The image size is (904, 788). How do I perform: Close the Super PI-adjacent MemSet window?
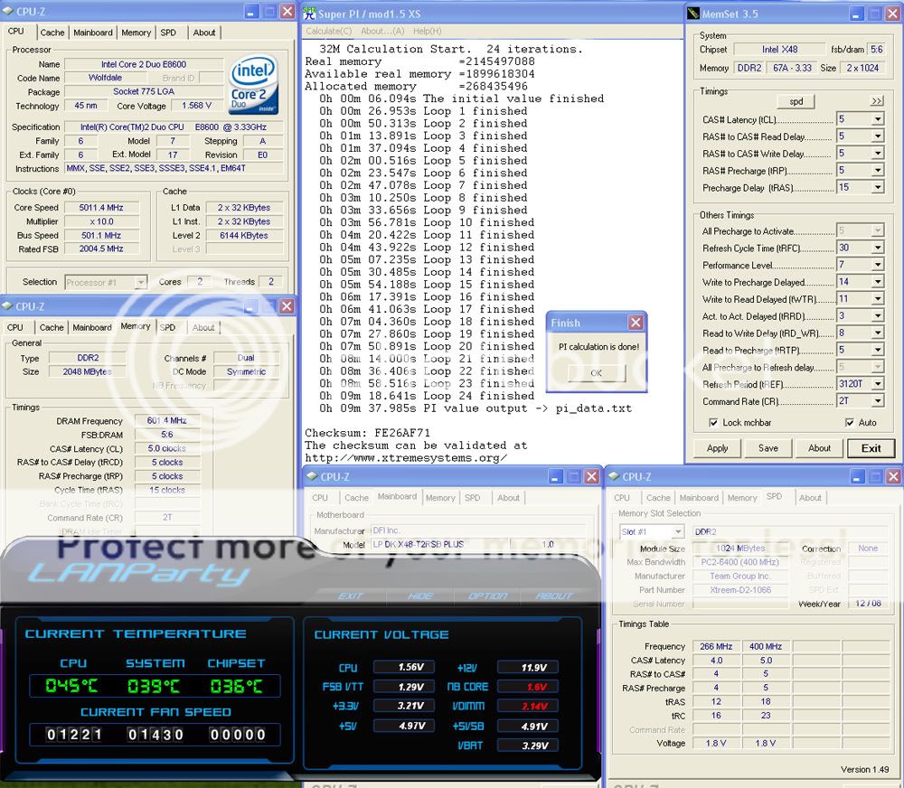click(892, 14)
